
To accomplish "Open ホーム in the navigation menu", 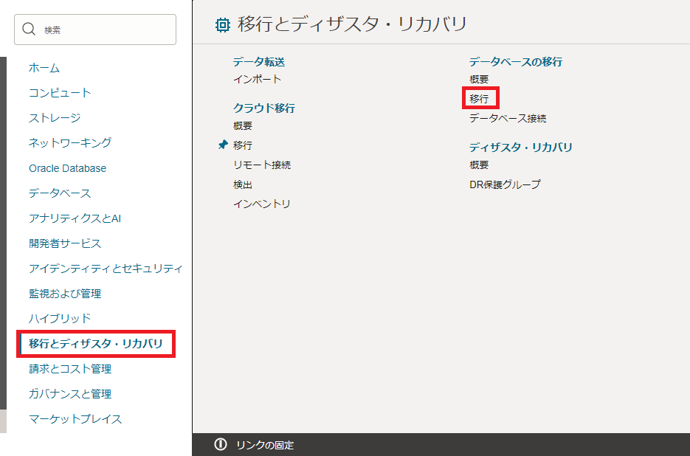I will tap(44, 68).
